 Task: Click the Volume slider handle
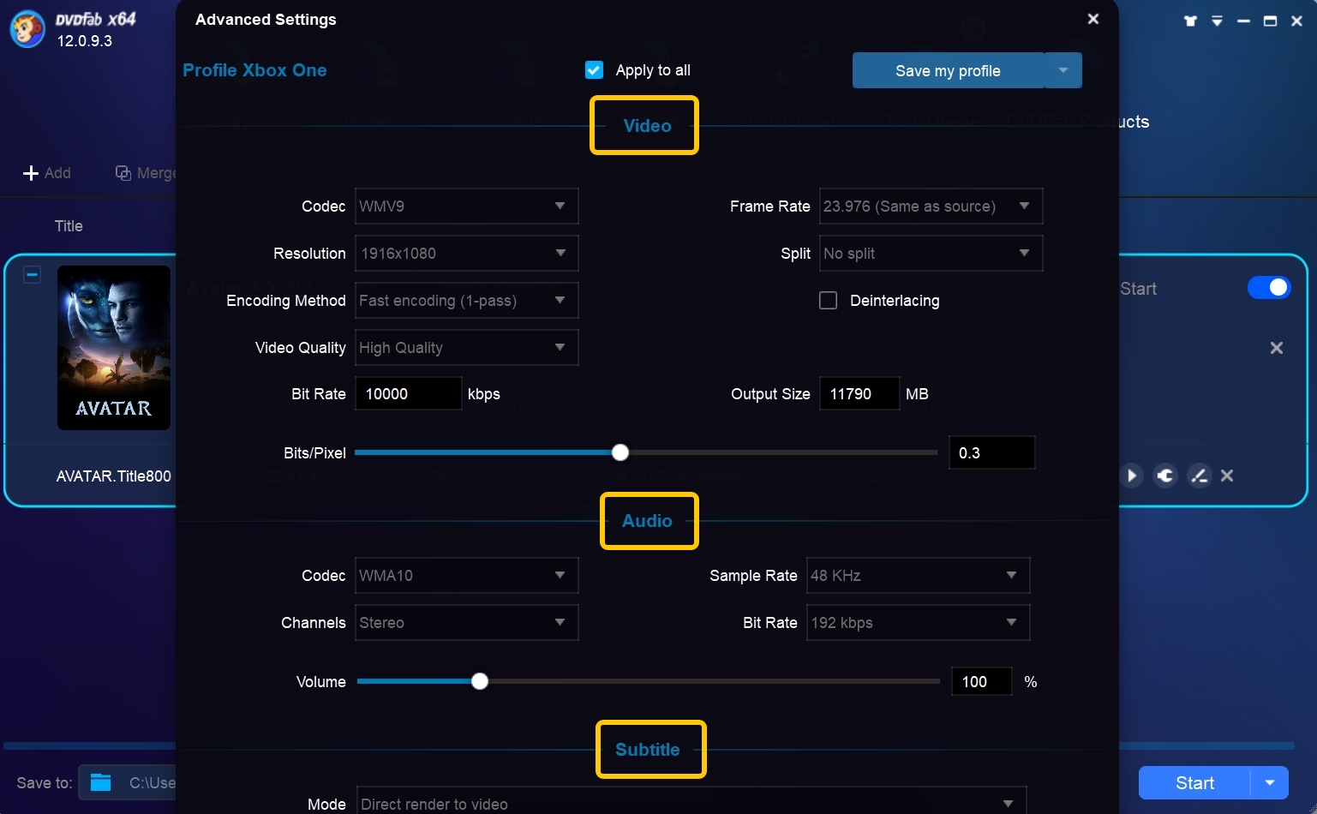(x=480, y=681)
